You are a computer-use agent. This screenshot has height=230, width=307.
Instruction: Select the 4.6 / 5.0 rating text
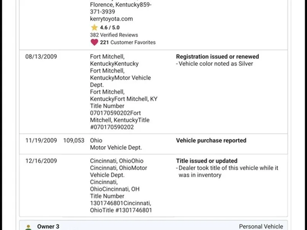click(110, 28)
